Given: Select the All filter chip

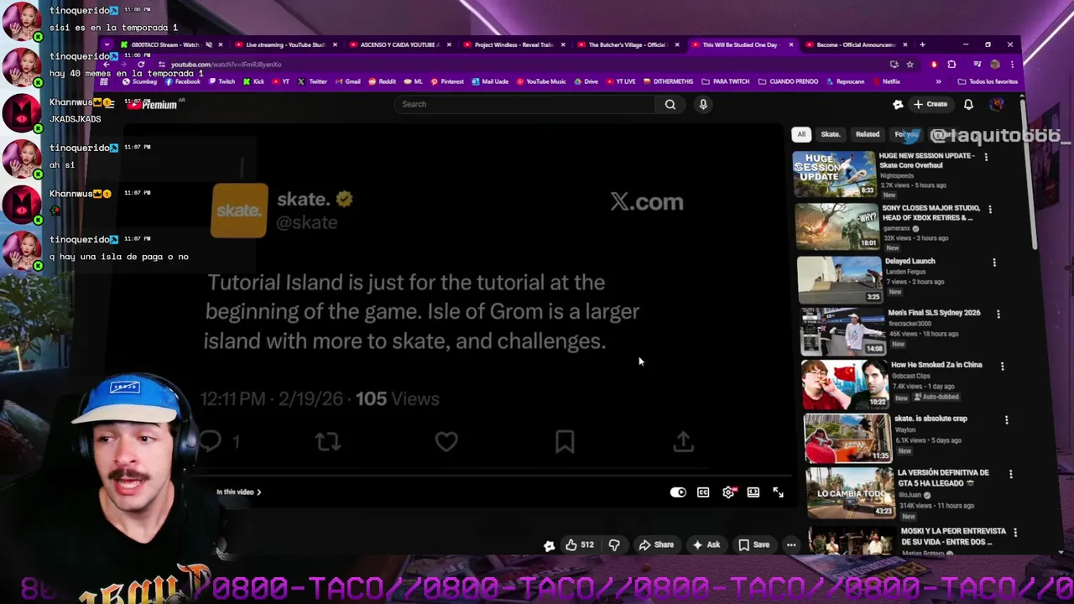Looking at the screenshot, I should 801,134.
